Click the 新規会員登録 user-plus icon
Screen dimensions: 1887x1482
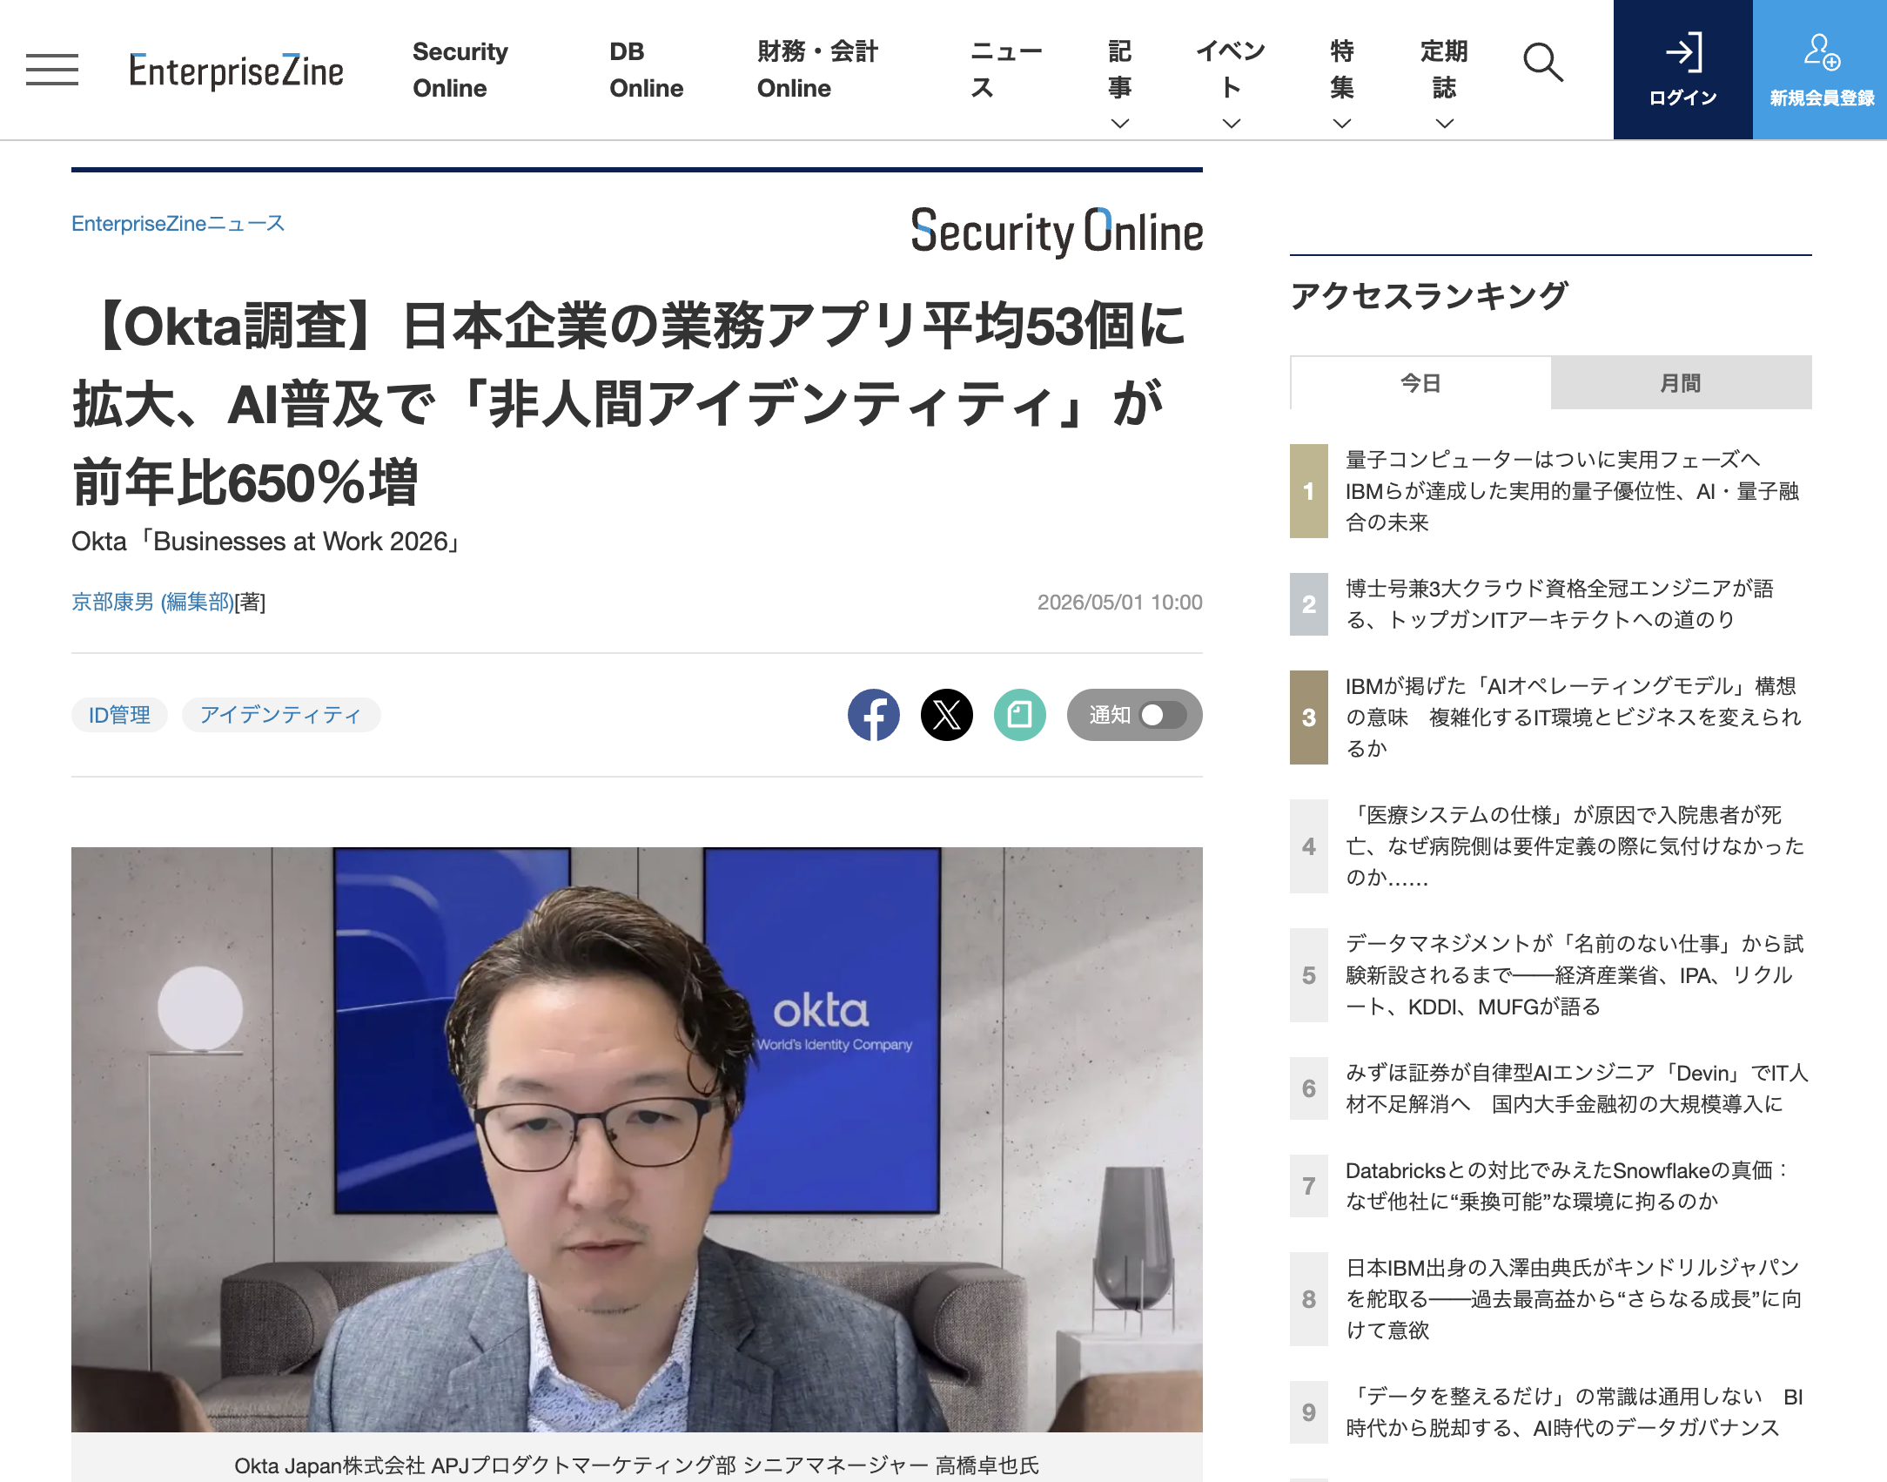pos(1822,52)
